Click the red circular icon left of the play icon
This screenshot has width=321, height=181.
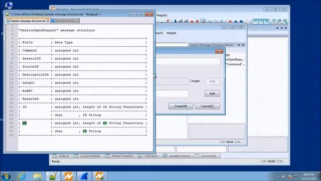pyautogui.click(x=230, y=21)
